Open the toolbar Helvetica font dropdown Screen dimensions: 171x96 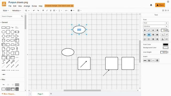(17, 11)
